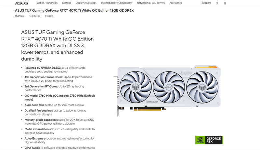Click the OC mode 2760 MHz bullet
Viewport: 260px width, 150px height.
coord(60,98)
